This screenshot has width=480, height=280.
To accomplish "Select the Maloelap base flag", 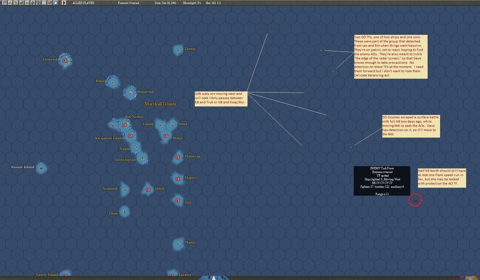I will point(178,157).
